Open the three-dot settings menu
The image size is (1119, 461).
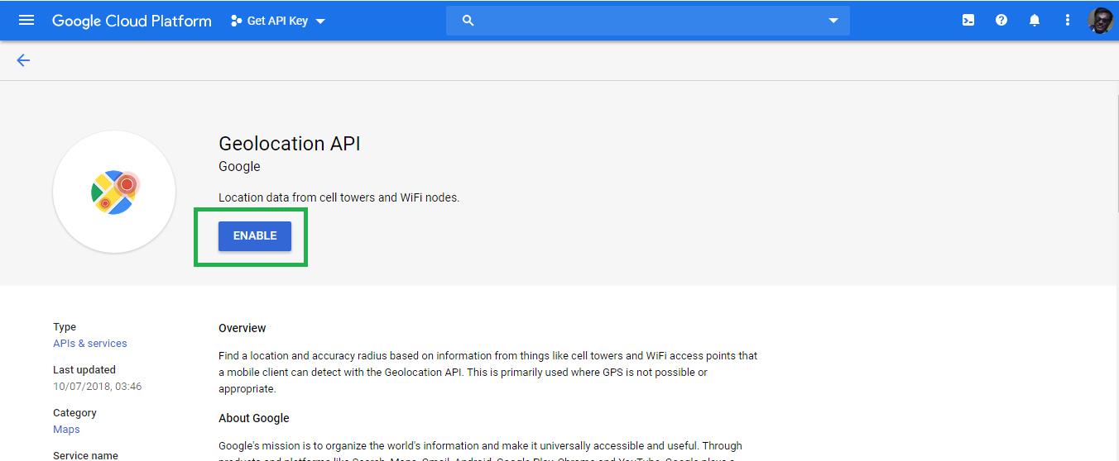[1068, 21]
